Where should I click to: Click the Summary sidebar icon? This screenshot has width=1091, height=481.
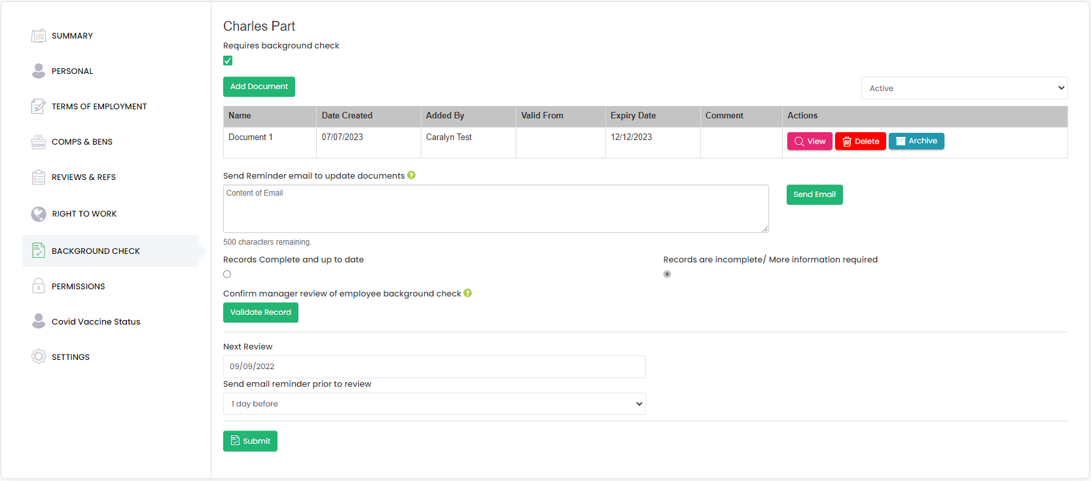pos(39,35)
